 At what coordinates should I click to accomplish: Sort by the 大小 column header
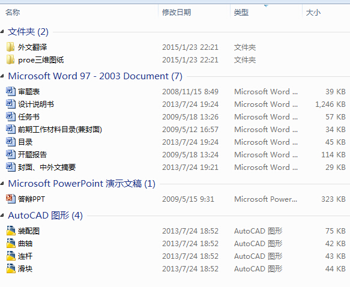(x=313, y=12)
